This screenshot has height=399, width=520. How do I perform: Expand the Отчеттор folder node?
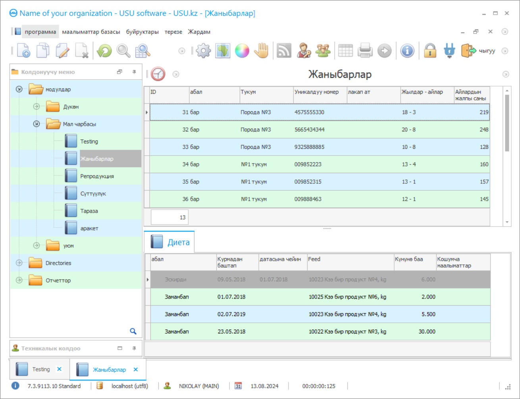tap(19, 280)
